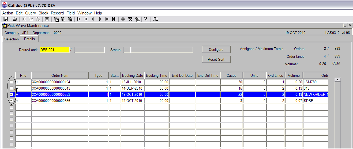Click the Pick Wave Maintenance window icon
Image resolution: width=353 pixels, height=149 pixels.
pyautogui.click(x=5, y=26)
